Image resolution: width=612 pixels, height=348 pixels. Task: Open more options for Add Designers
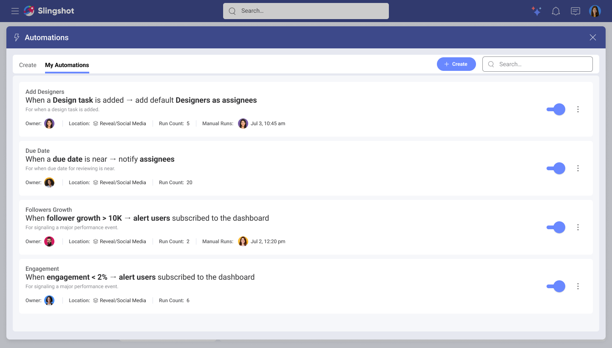tap(578, 109)
